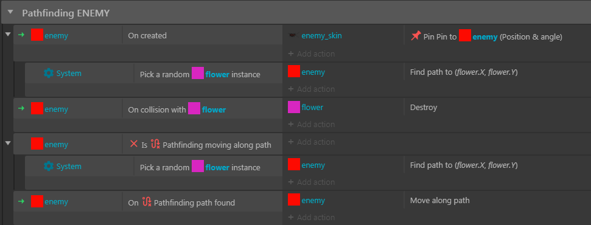This screenshot has height=225, width=591.
Task: Click the green trigger arrow of collision event
Action: point(21,108)
